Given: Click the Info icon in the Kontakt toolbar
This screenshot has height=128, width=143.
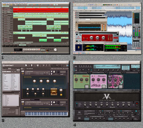Looking at the screenshot, I should 32,65.
